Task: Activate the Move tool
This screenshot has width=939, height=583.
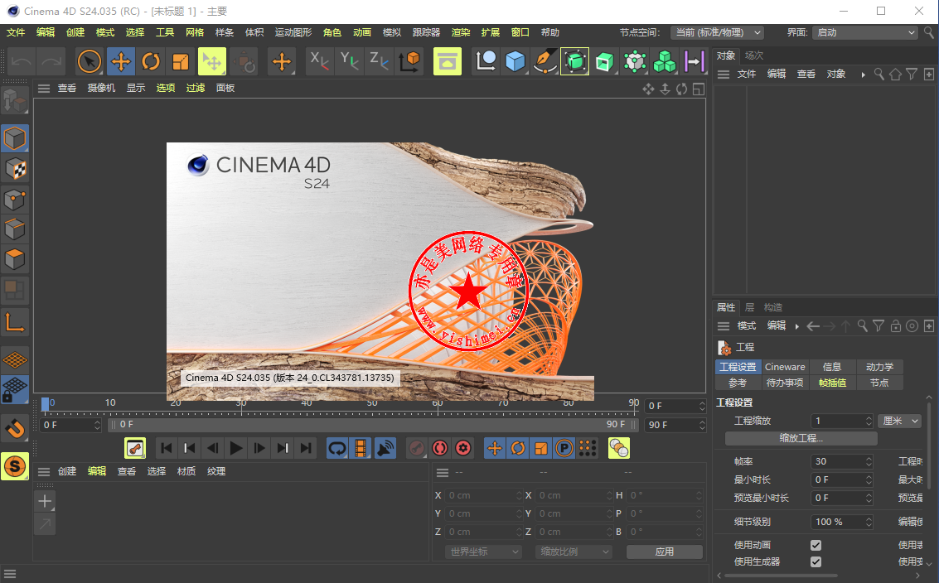Action: click(121, 61)
